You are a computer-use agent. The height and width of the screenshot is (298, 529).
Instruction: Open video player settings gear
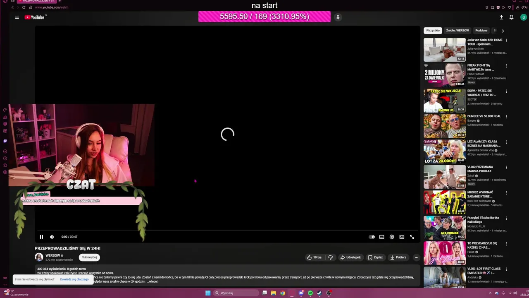click(392, 237)
